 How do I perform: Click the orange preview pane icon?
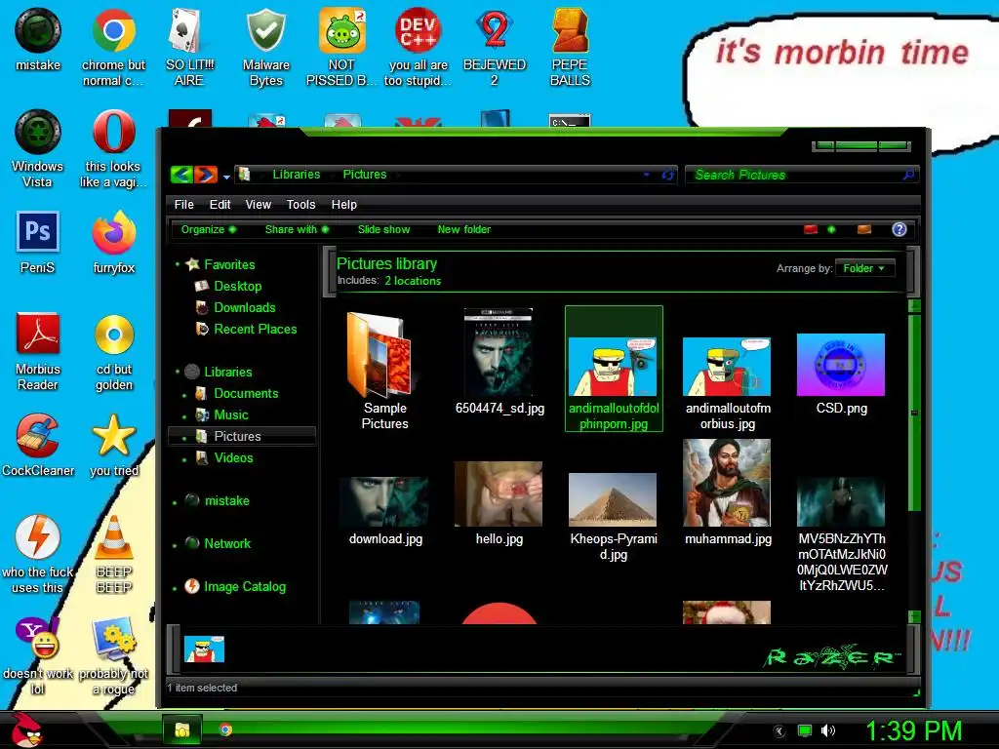[x=864, y=229]
